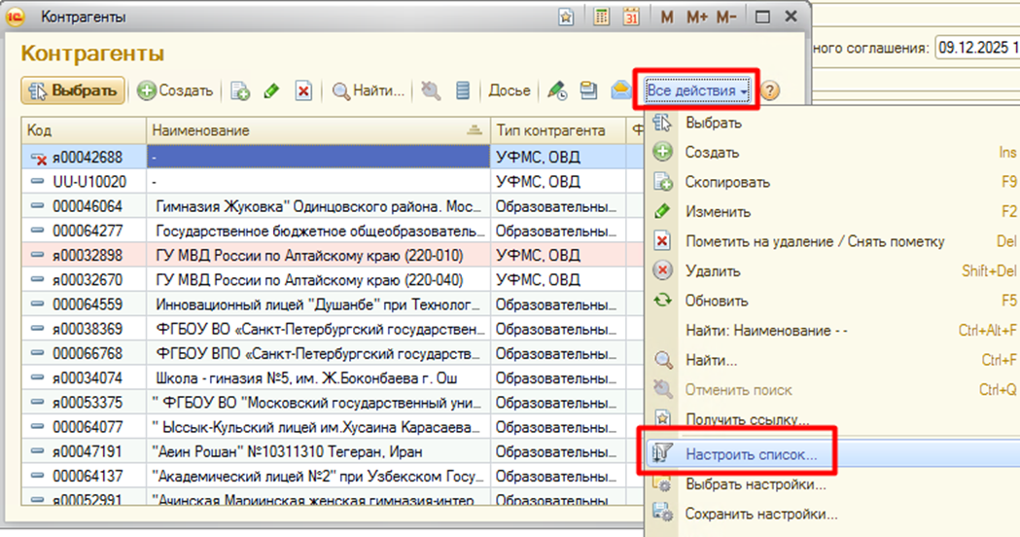
Task: Open the calendar icon in title bar
Action: [x=631, y=18]
